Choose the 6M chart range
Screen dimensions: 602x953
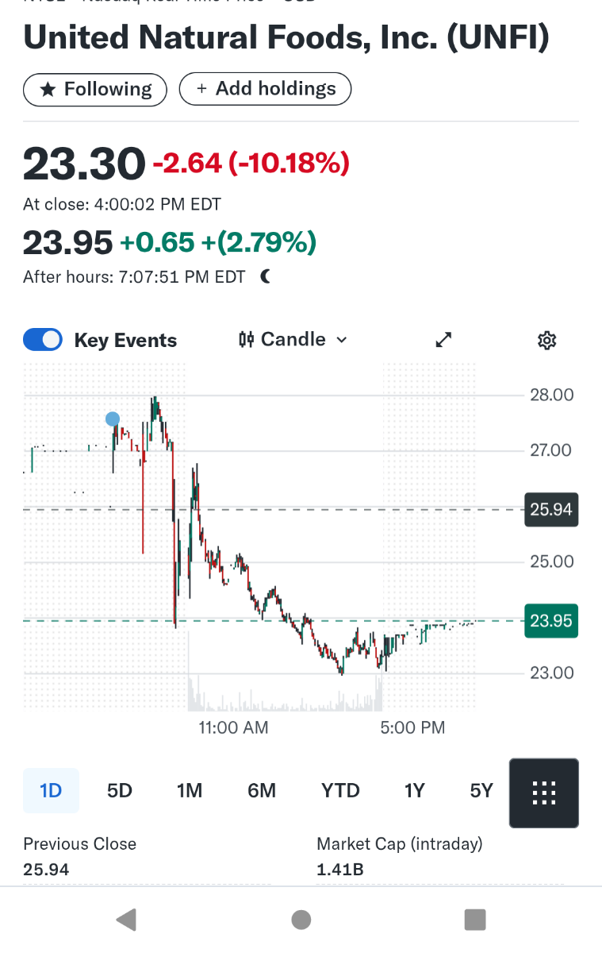pyautogui.click(x=262, y=790)
